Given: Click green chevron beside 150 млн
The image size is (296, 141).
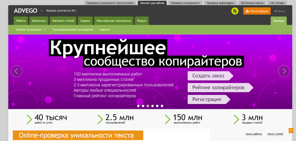Looking at the screenshot, I should point(168,119).
